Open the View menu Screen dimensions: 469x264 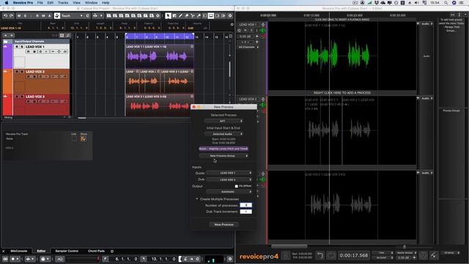coord(76,3)
